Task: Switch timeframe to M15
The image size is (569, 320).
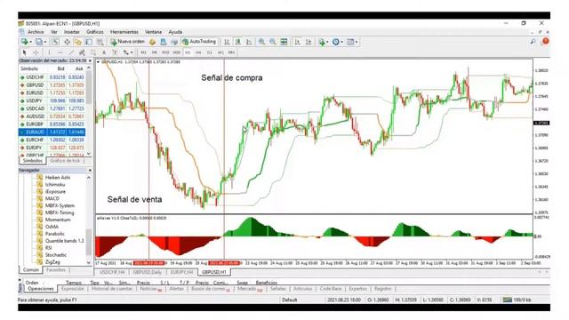Action: click(165, 52)
